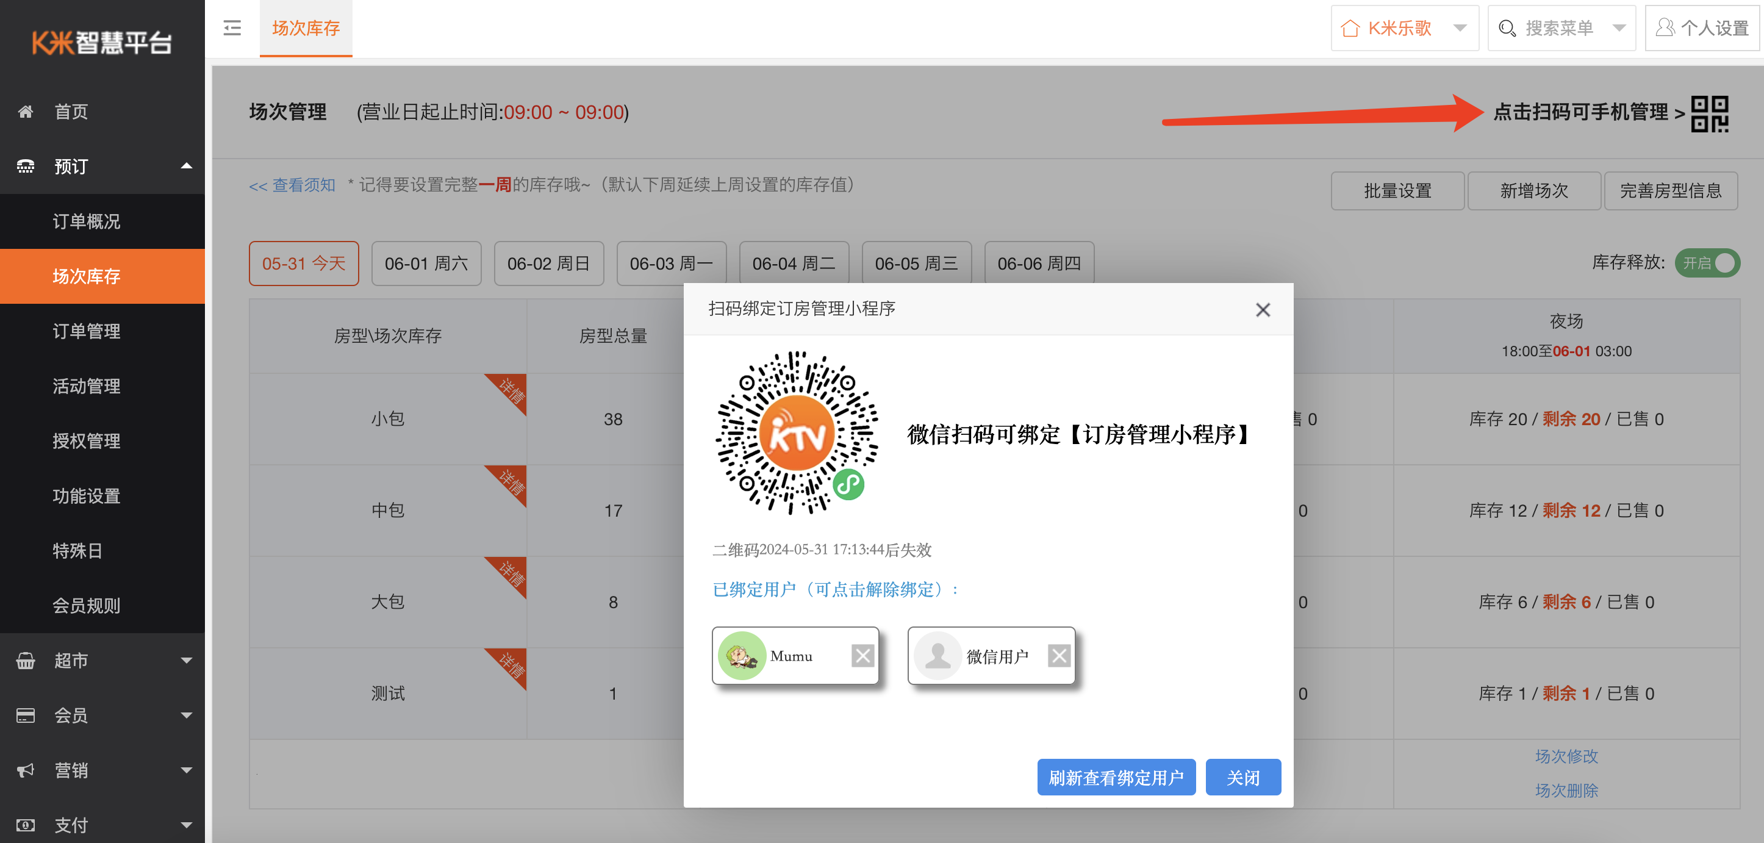Open 功能设置 in the sidebar
1764x843 pixels.
(102, 496)
